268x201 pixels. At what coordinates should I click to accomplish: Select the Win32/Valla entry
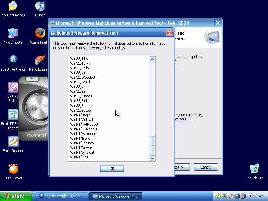(x=79, y=68)
